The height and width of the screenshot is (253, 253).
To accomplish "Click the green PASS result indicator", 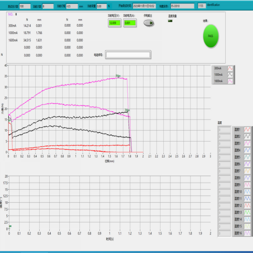I will pyautogui.click(x=210, y=36).
